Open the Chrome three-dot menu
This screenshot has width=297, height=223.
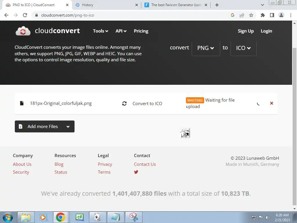click(291, 15)
